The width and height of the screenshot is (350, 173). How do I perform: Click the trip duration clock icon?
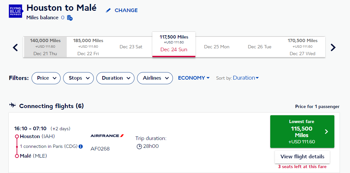[139, 147]
